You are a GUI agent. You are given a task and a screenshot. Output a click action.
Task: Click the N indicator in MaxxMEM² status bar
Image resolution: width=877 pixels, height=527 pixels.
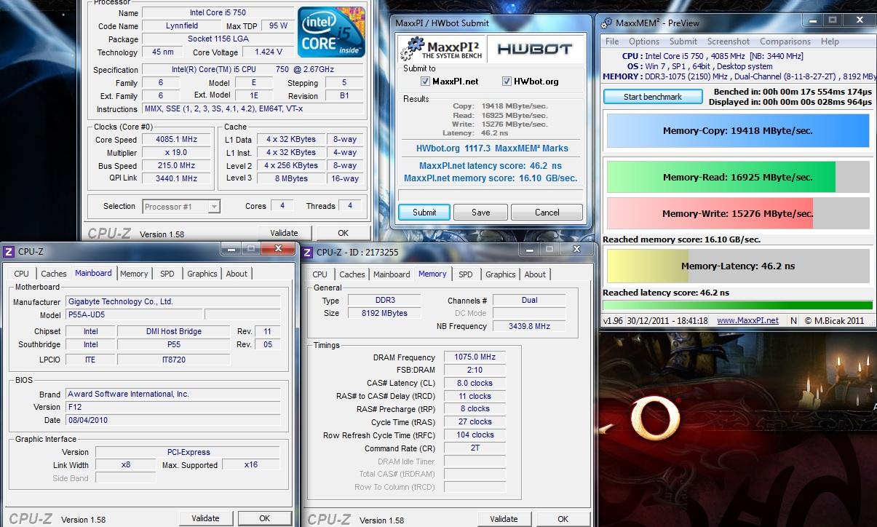point(793,320)
